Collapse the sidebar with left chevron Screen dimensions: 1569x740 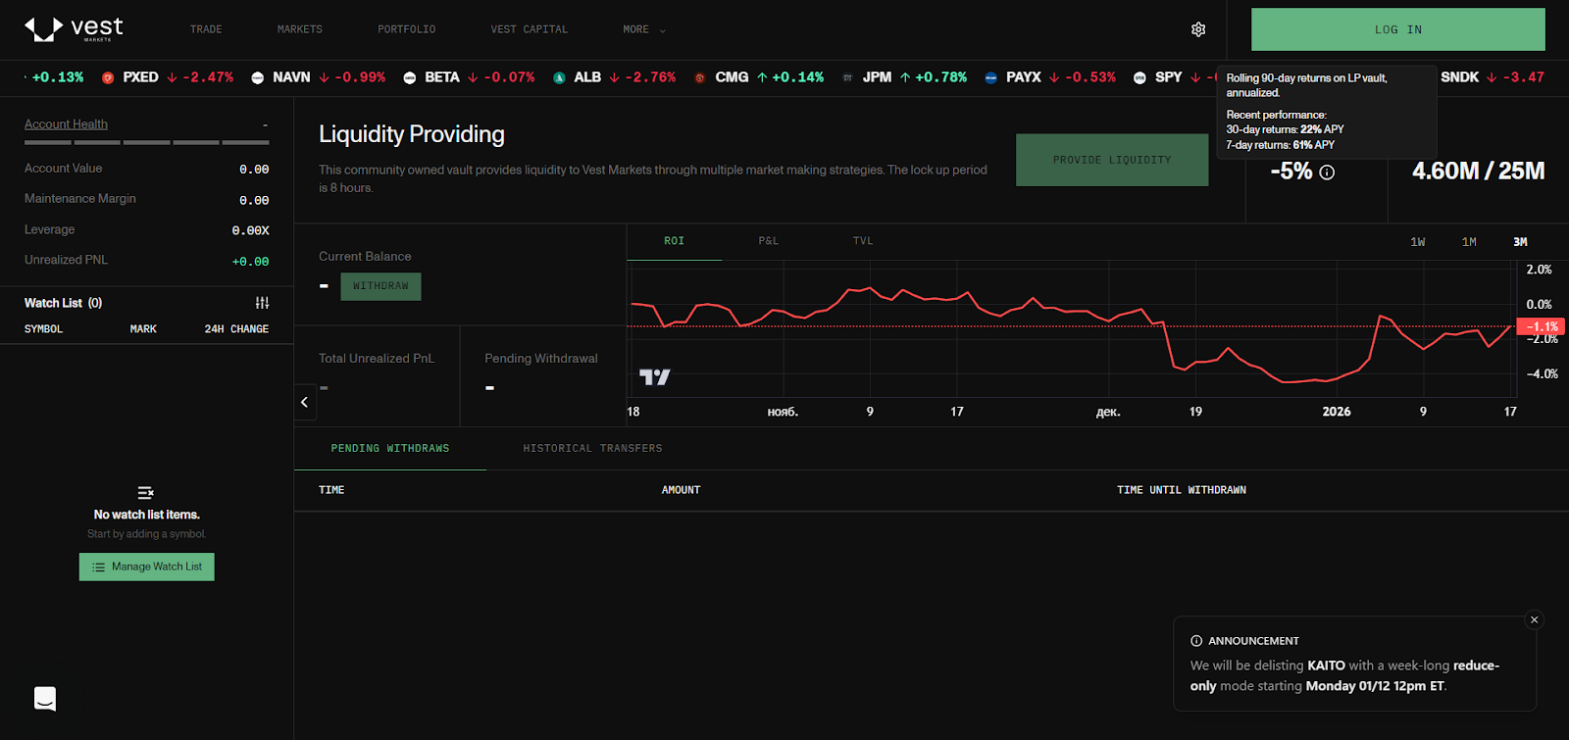tap(305, 402)
